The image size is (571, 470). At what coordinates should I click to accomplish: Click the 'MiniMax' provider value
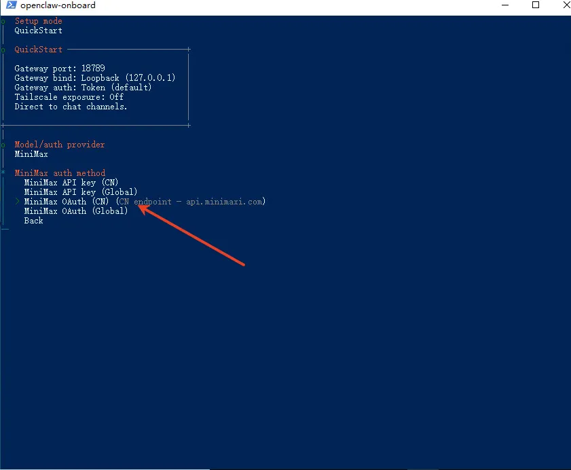pyautogui.click(x=31, y=154)
